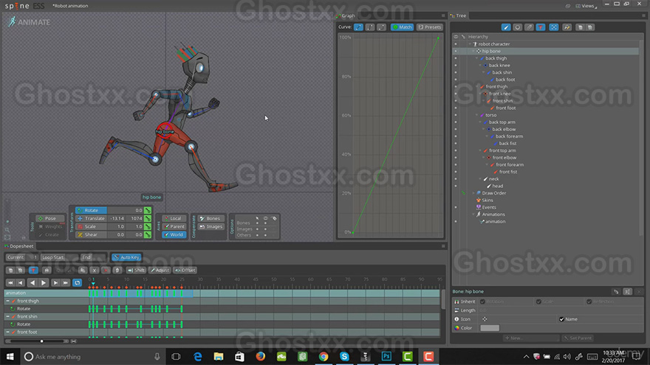Collapse front thigh row in Dopesheet
Viewport: 650px width, 365px height.
point(7,302)
